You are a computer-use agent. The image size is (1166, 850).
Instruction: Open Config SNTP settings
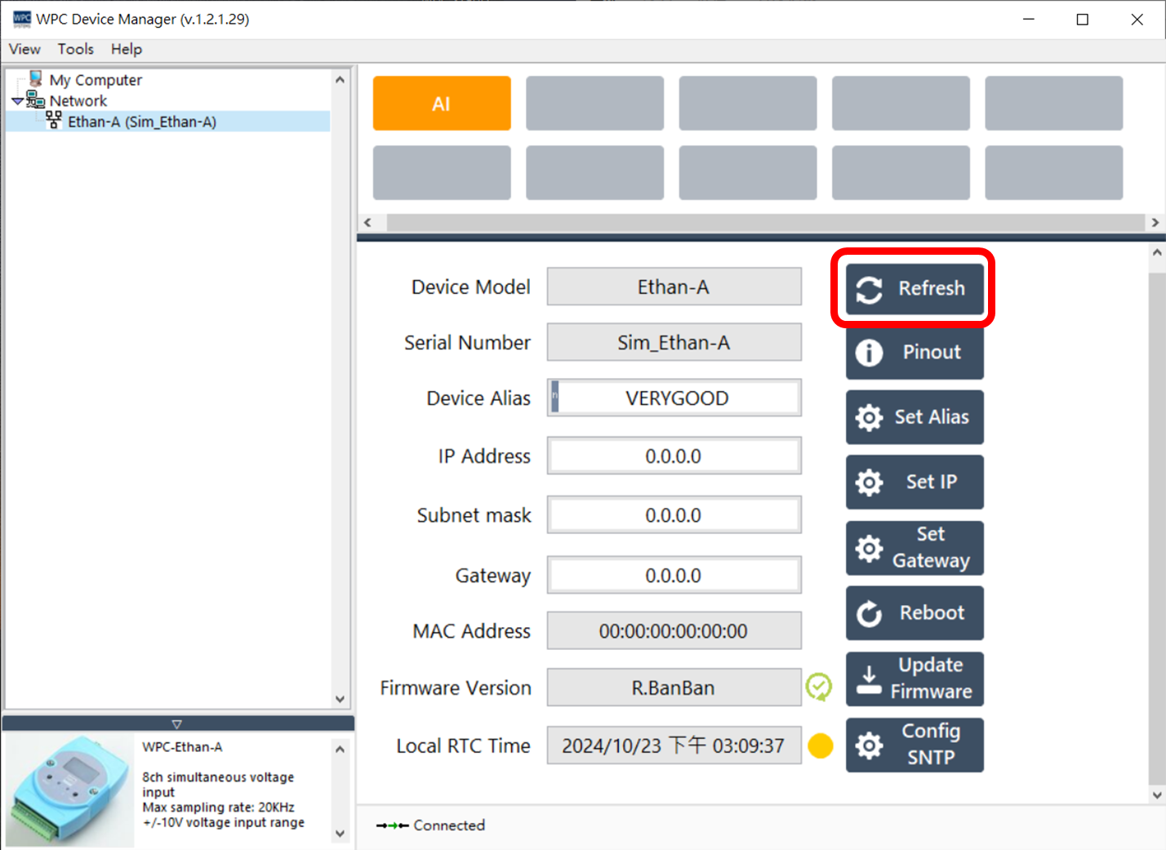point(914,745)
